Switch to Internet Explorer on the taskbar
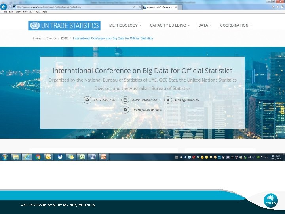Screen dimensions: 285x214 pos(27,157)
